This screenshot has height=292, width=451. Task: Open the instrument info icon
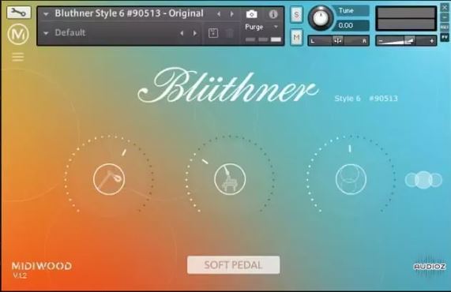(273, 14)
